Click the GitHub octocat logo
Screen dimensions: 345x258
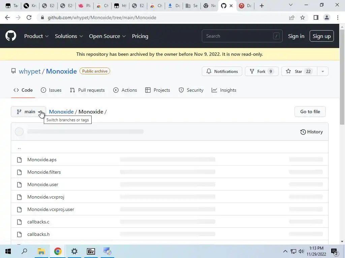pyautogui.click(x=11, y=36)
